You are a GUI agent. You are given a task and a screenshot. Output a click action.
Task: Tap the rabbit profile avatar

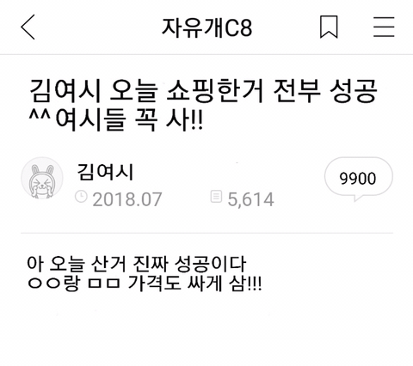[42, 178]
